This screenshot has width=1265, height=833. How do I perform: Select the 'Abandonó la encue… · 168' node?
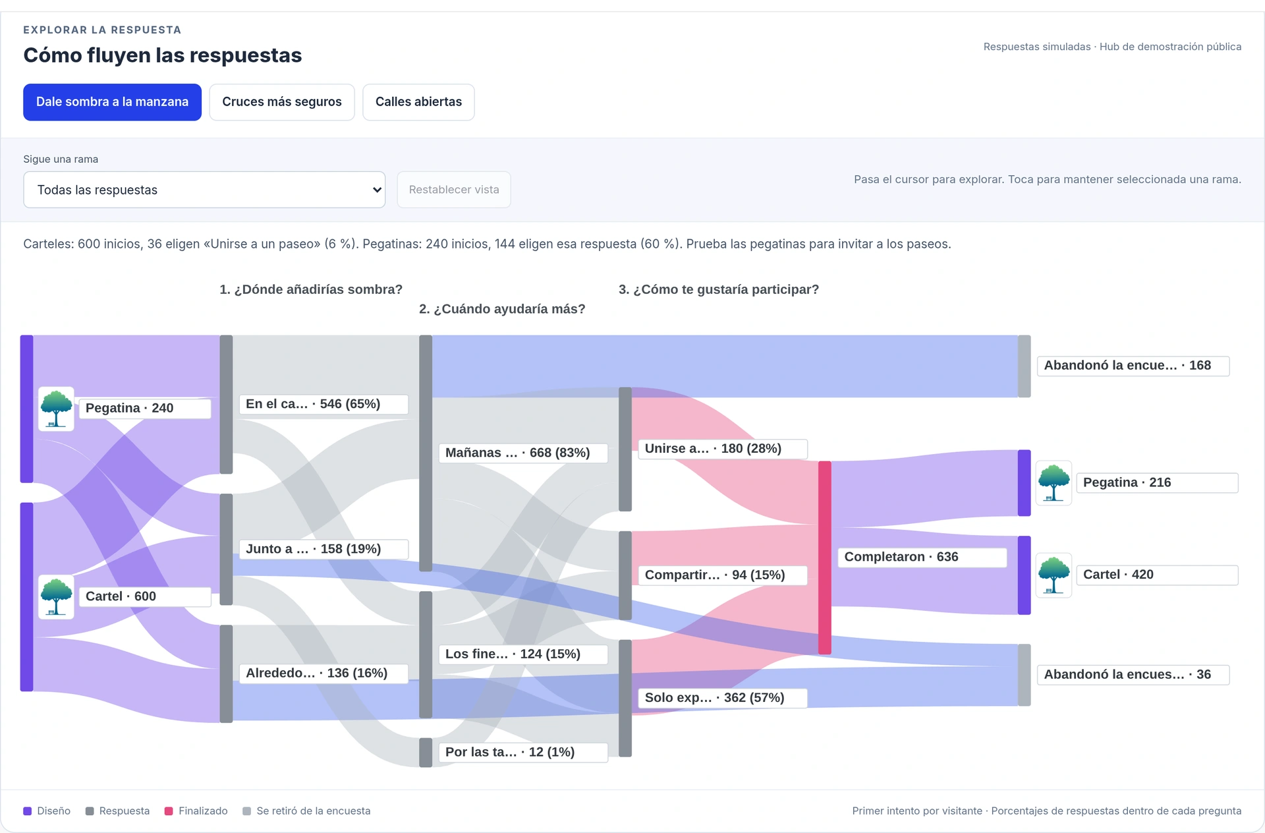tap(1133, 366)
